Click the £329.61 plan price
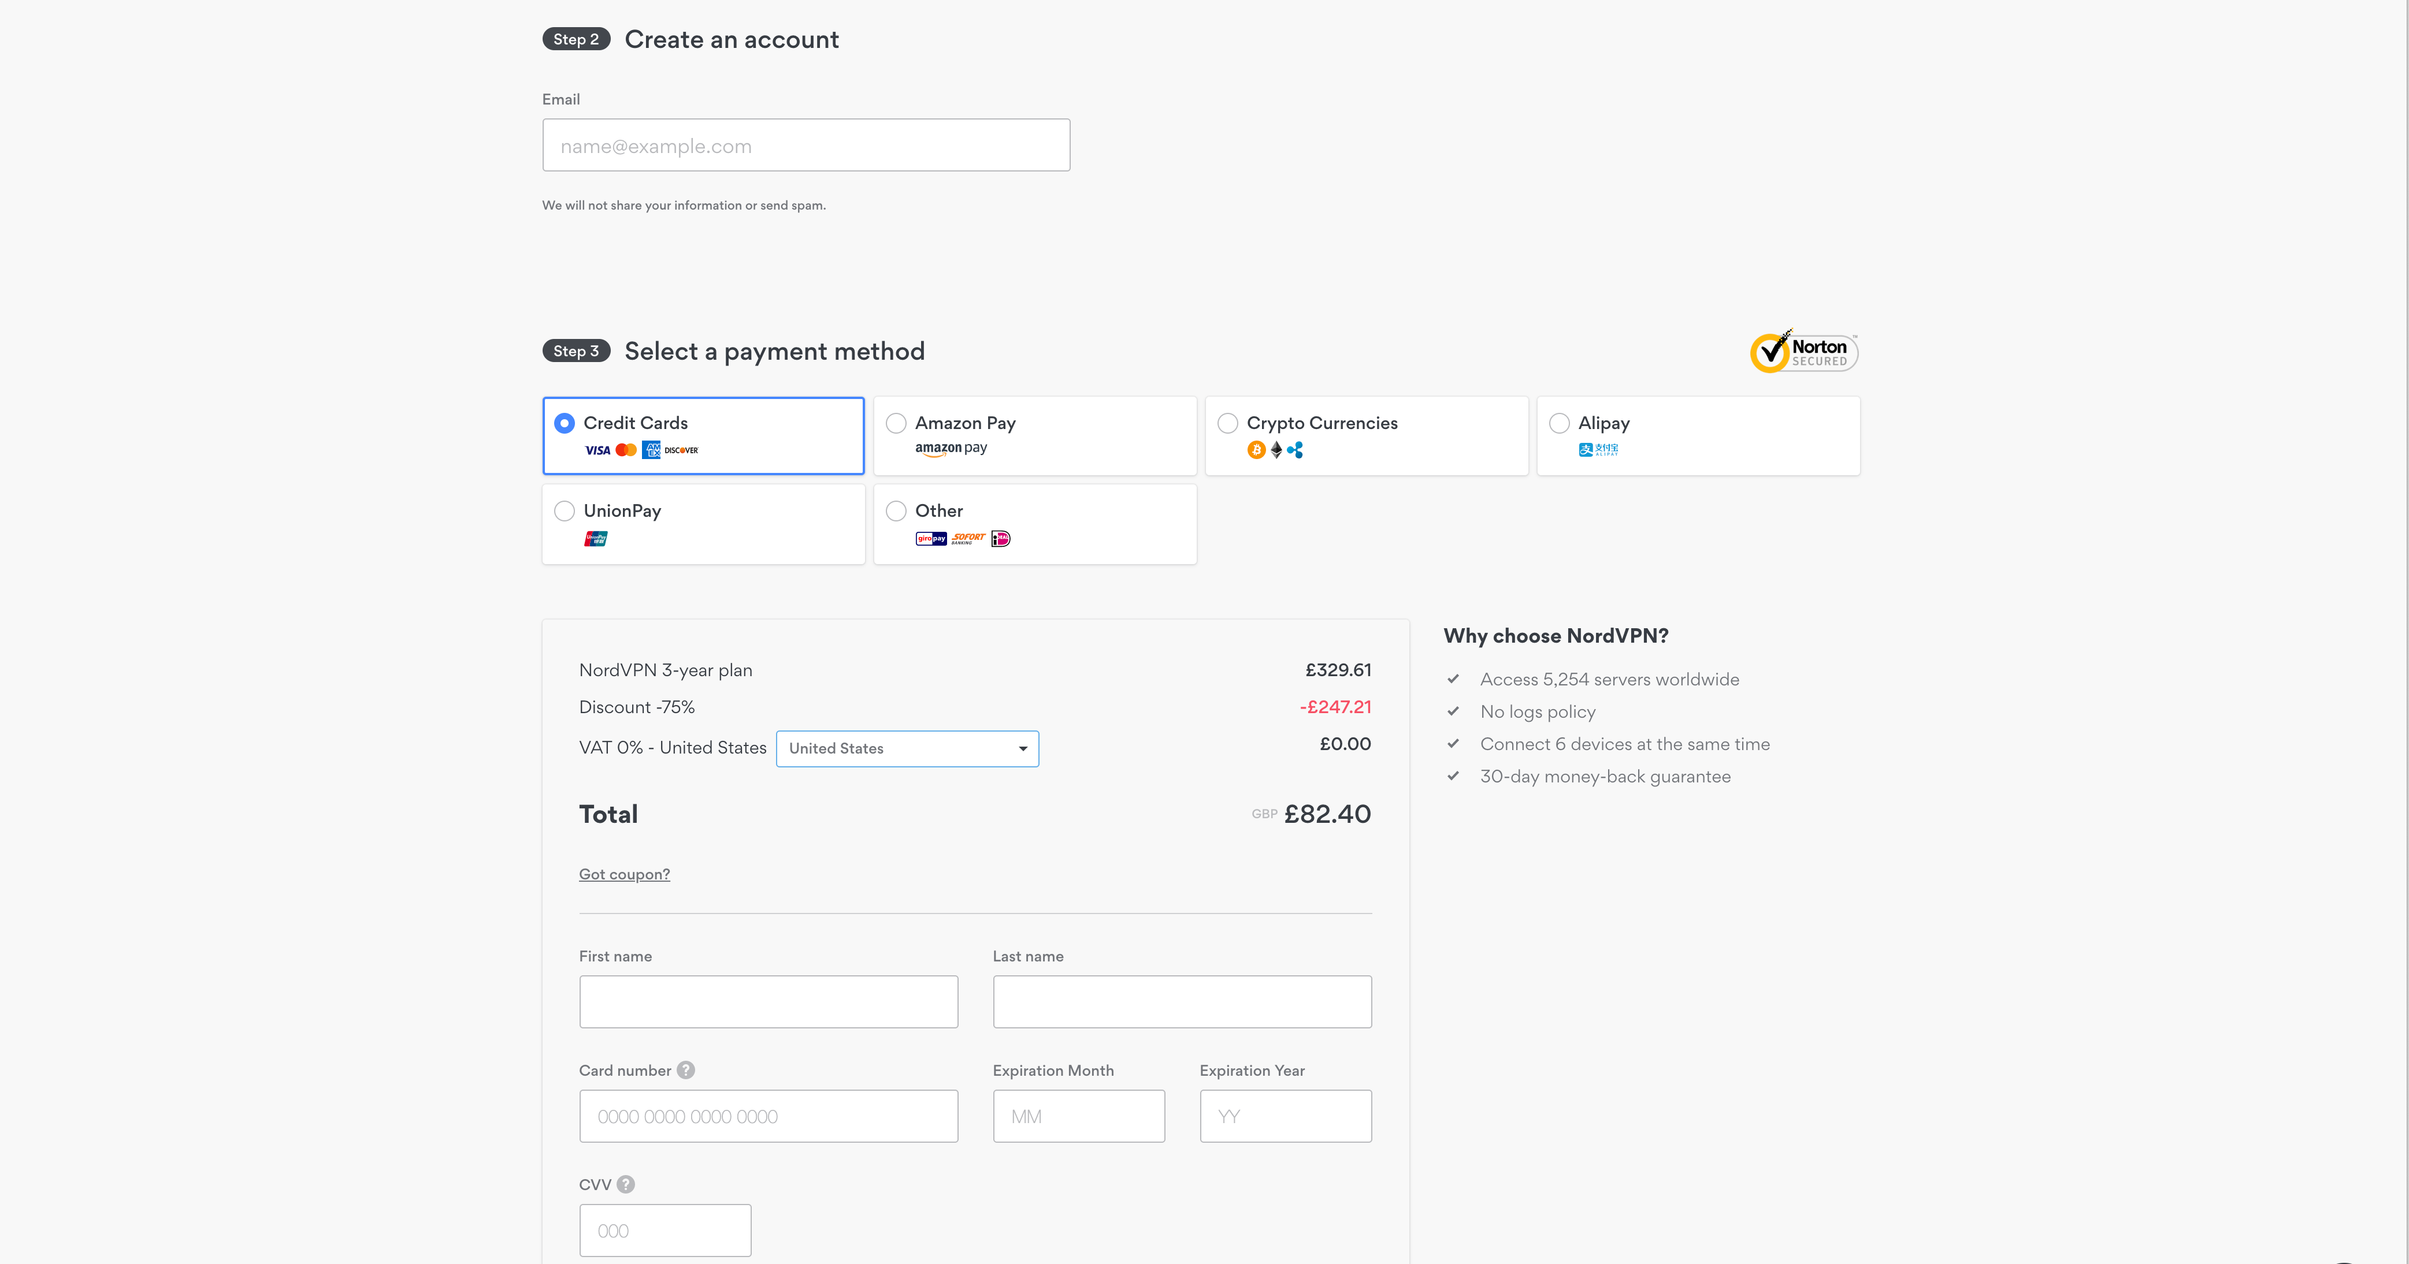Screen dimensions: 2409x1264 pyautogui.click(x=1338, y=670)
